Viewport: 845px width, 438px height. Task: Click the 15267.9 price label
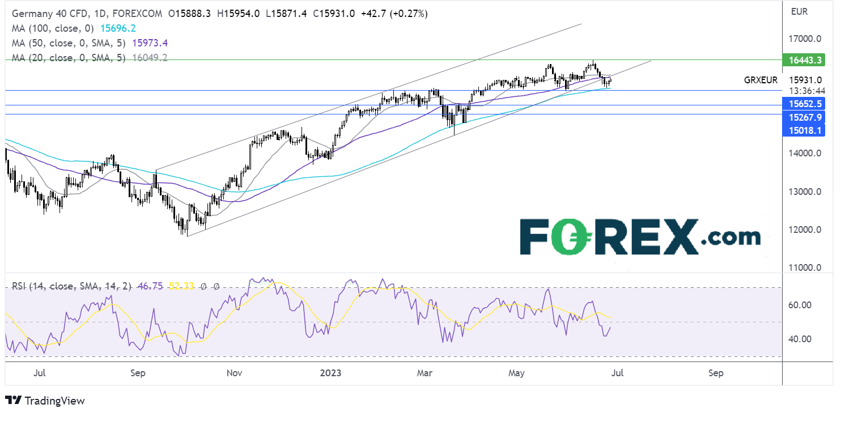(x=803, y=117)
